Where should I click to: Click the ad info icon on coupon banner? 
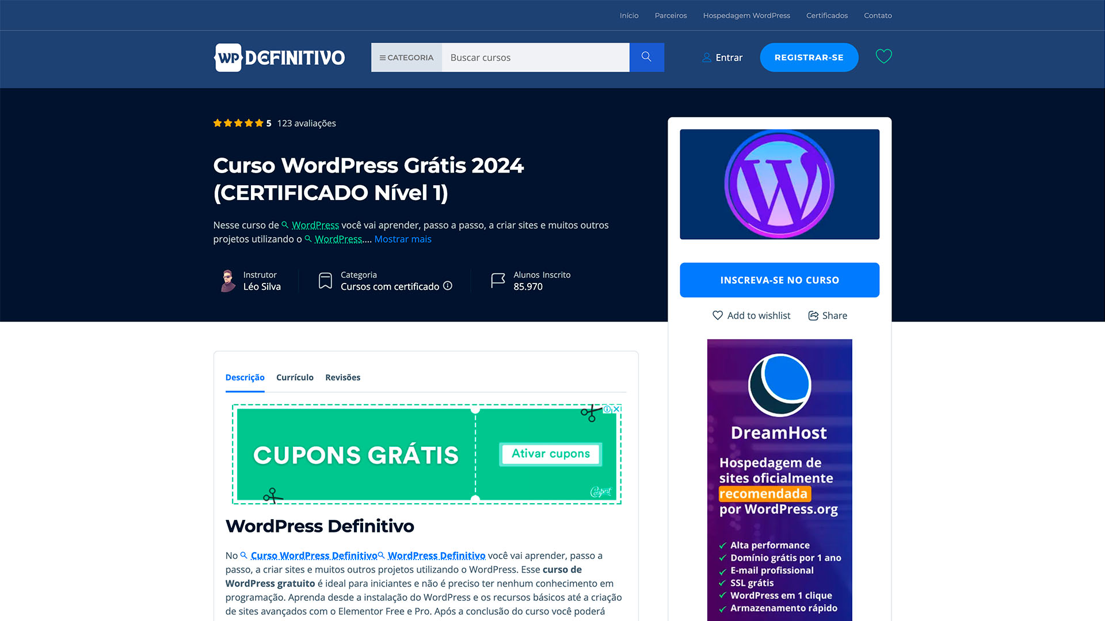pos(607,409)
